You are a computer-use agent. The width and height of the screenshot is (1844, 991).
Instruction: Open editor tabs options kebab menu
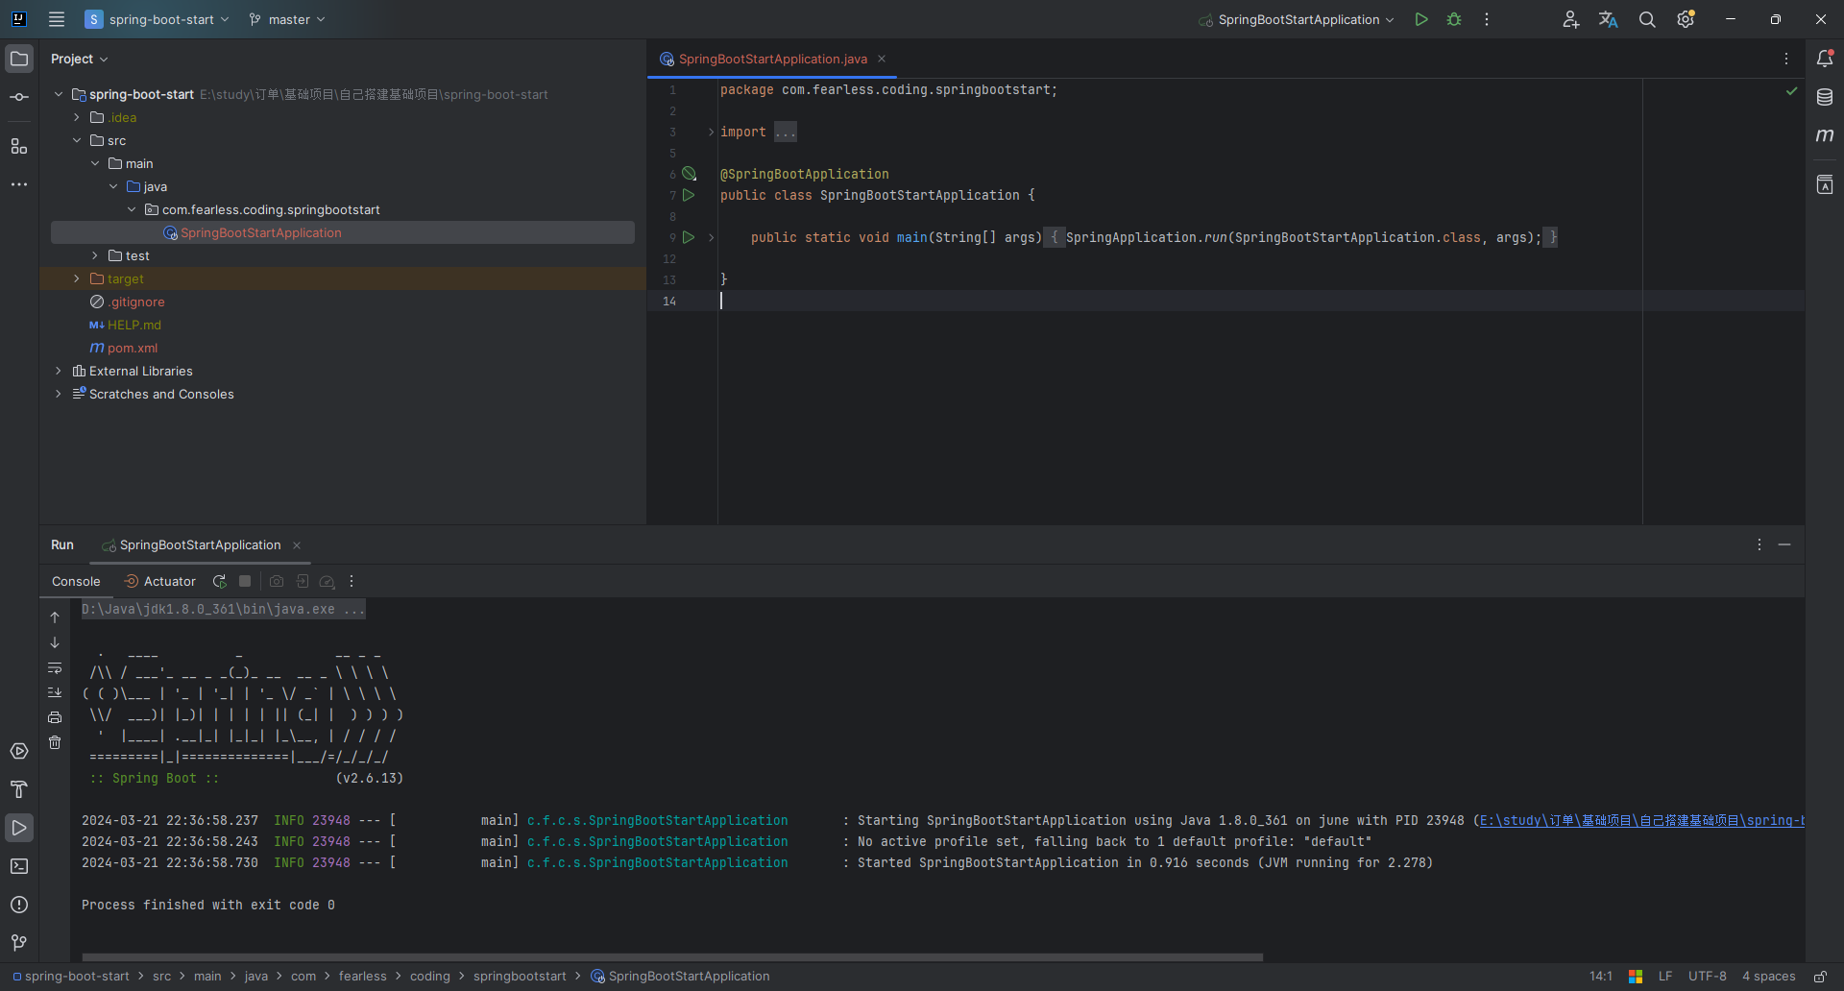pos(1786,59)
